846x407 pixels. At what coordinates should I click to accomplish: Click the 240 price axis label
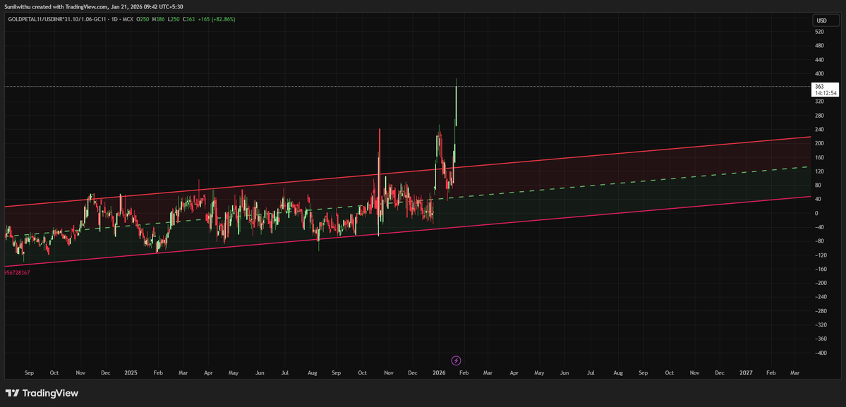tap(820, 129)
